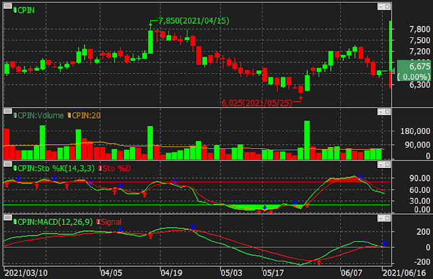Close the MACD pane
The image size is (433, 279).
click(x=387, y=218)
